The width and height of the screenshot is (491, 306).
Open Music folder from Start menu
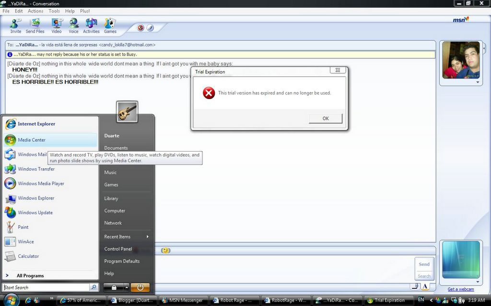(x=110, y=172)
